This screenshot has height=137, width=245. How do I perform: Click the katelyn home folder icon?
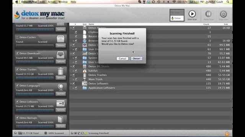point(85,71)
